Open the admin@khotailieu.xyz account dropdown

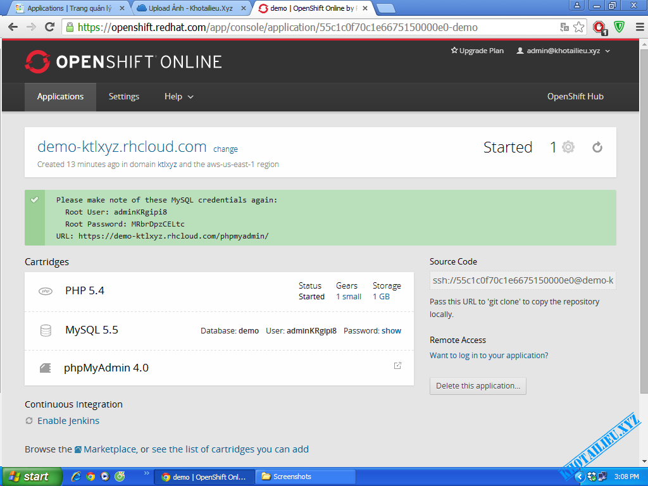[563, 51]
